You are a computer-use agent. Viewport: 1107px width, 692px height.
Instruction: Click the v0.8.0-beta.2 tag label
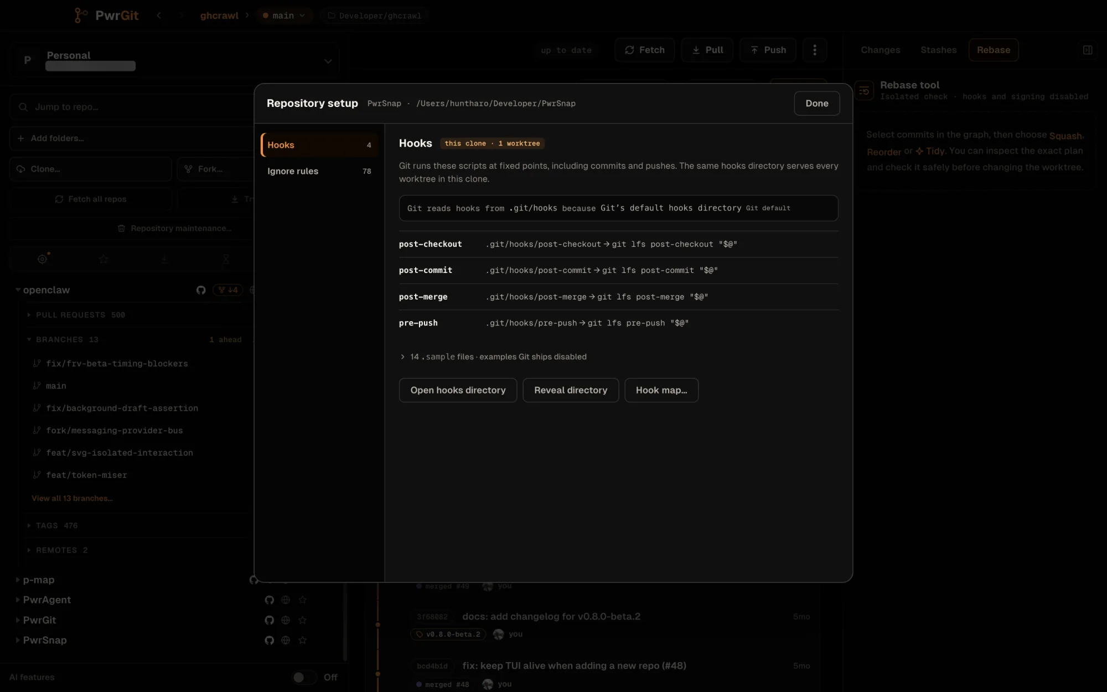(448, 634)
